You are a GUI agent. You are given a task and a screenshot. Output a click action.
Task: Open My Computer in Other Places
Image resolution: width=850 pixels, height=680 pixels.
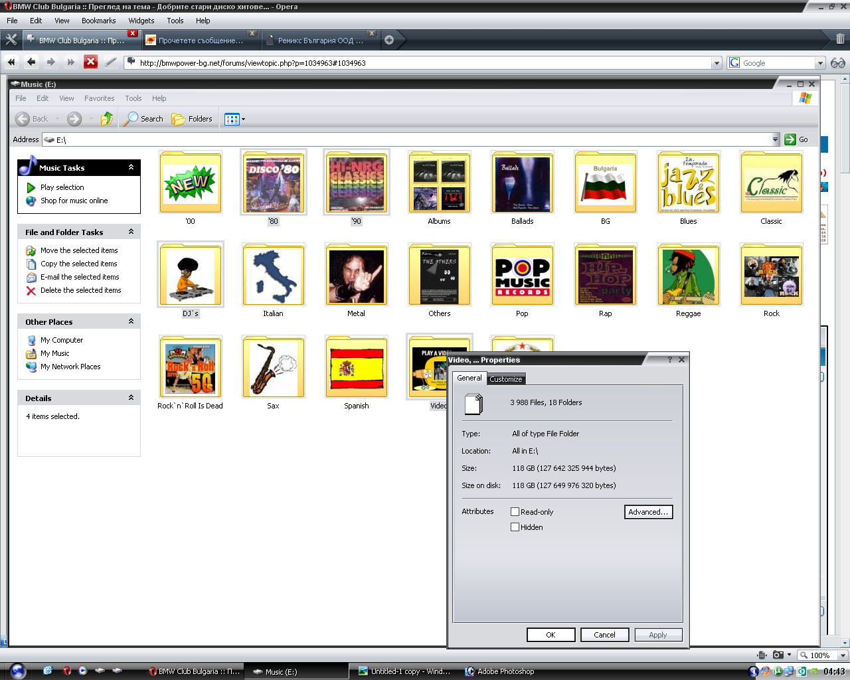(x=61, y=340)
